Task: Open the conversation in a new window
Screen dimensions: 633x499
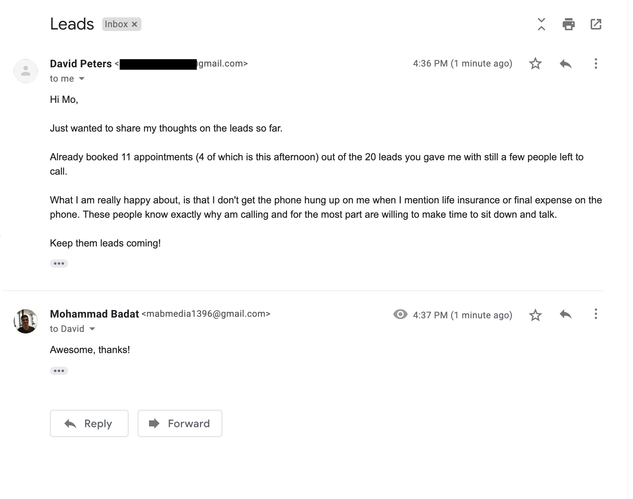Action: [x=596, y=24]
